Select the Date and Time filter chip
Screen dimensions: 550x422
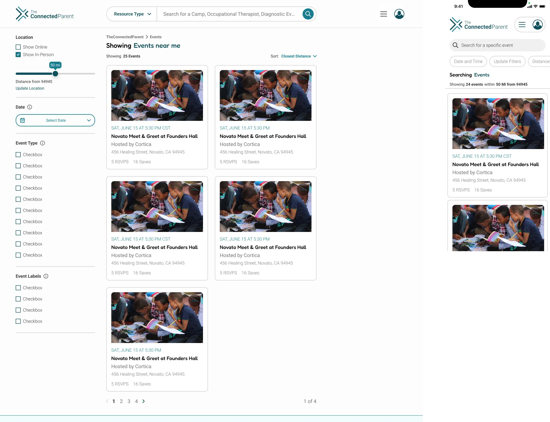click(468, 61)
